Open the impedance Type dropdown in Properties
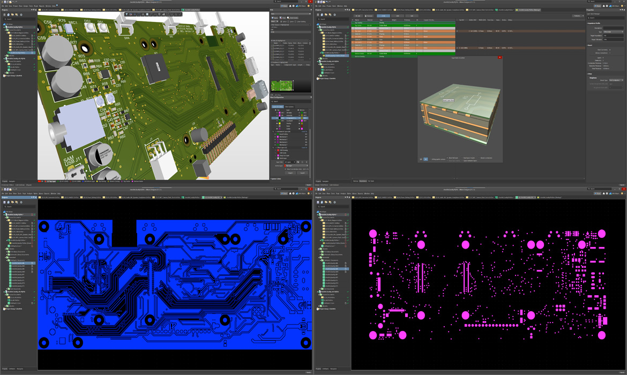This screenshot has height=375, width=627. click(614, 32)
